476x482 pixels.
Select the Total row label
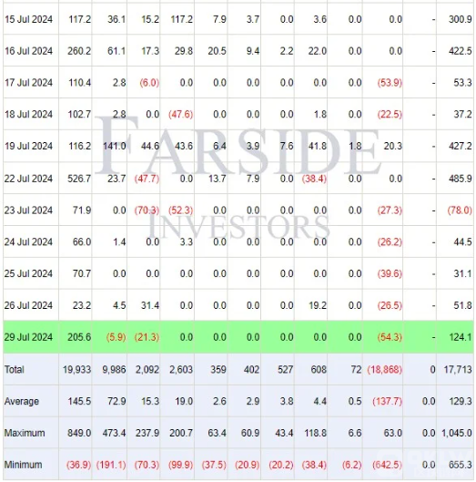point(15,369)
